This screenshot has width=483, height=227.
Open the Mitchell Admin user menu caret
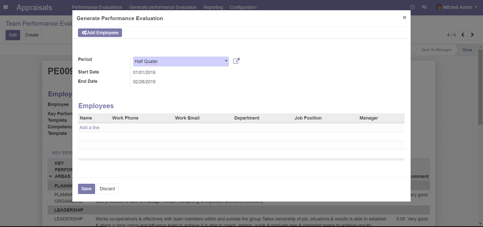(x=476, y=7)
